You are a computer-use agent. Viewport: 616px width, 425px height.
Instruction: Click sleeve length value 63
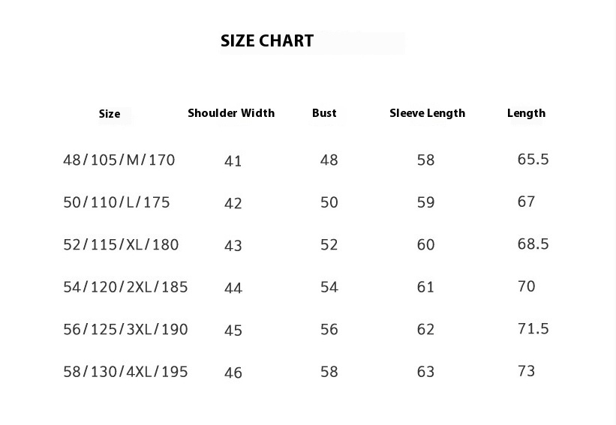426,372
